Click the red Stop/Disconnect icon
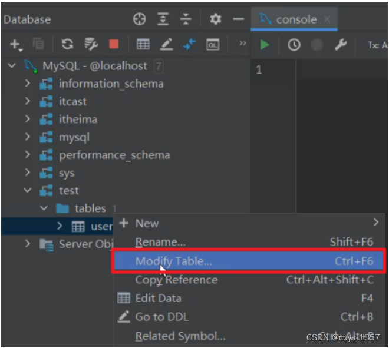Image resolution: width=389 pixels, height=348 pixels. (x=114, y=45)
